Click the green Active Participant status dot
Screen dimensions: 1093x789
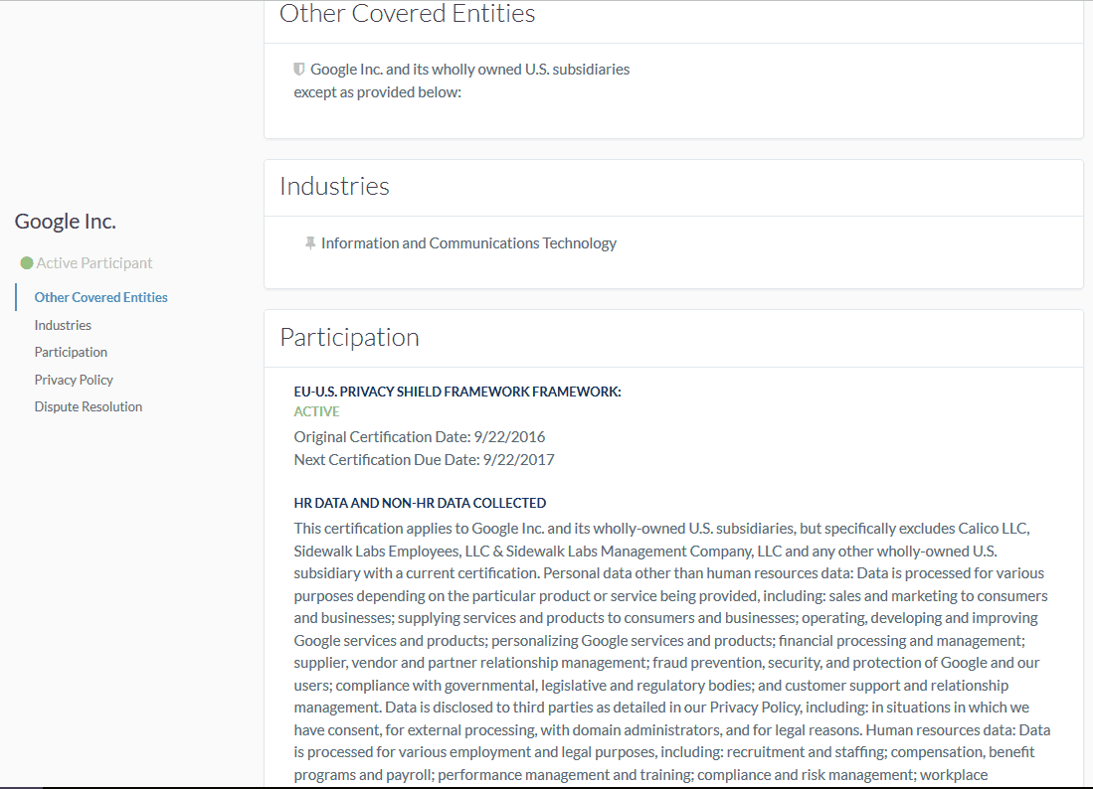[x=27, y=263]
